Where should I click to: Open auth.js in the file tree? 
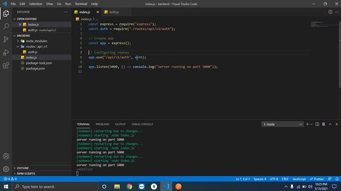coord(33,52)
